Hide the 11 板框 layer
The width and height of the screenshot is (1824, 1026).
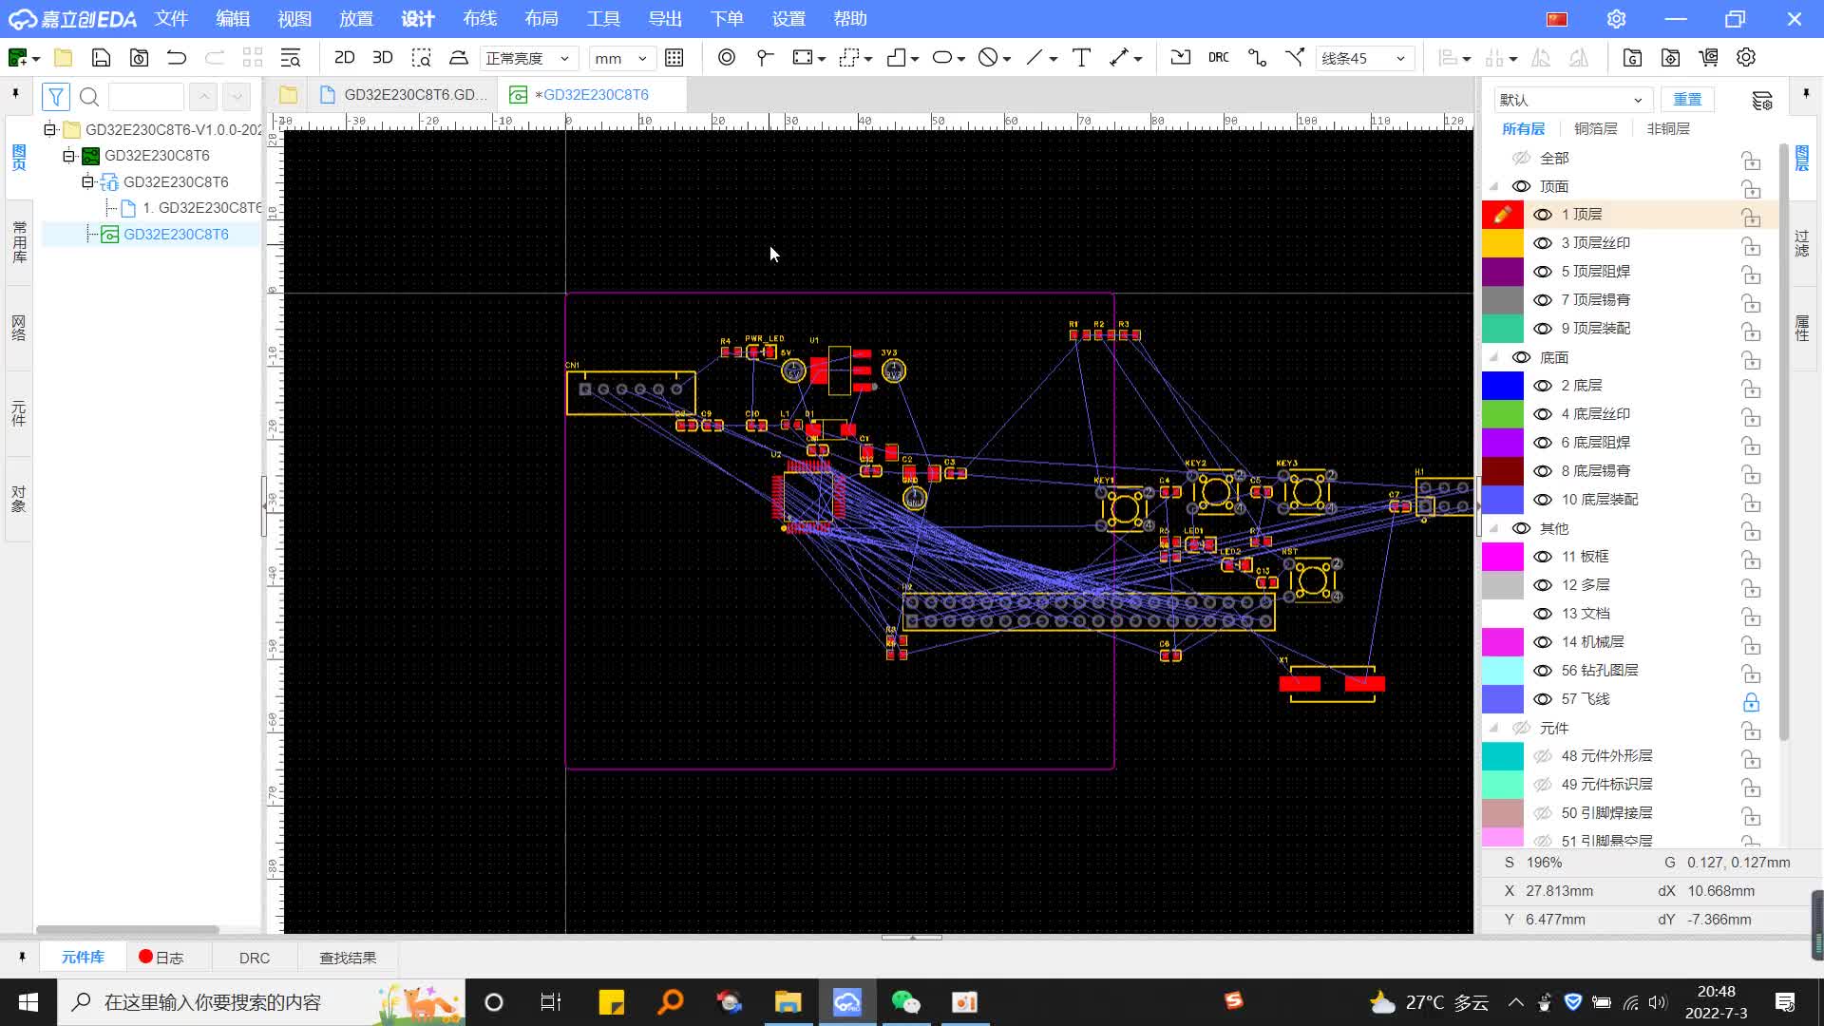[x=1543, y=557]
